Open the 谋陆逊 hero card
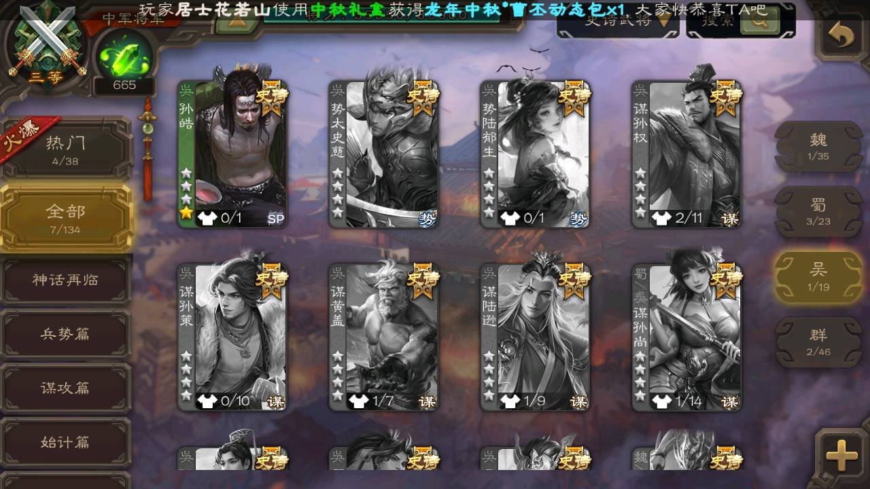Image resolution: width=870 pixels, height=489 pixels. point(534,338)
